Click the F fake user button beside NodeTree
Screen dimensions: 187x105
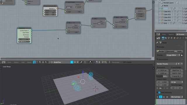tap(72, 62)
